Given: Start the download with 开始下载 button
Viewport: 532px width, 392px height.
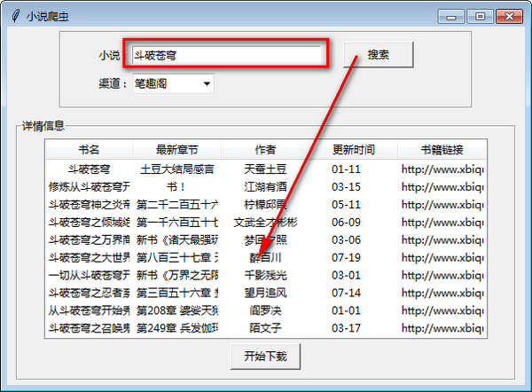Looking at the screenshot, I should pos(265,357).
